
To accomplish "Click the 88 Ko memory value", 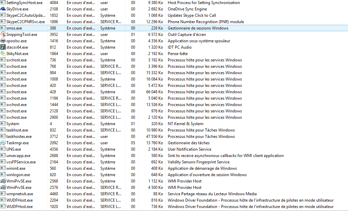I will (158, 194).
